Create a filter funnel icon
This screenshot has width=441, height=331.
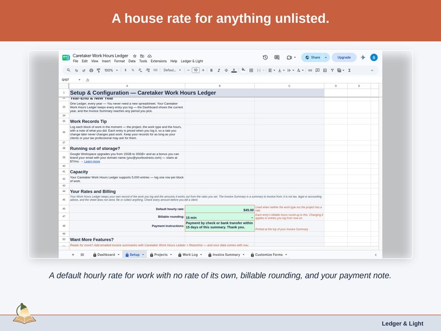point(332,71)
